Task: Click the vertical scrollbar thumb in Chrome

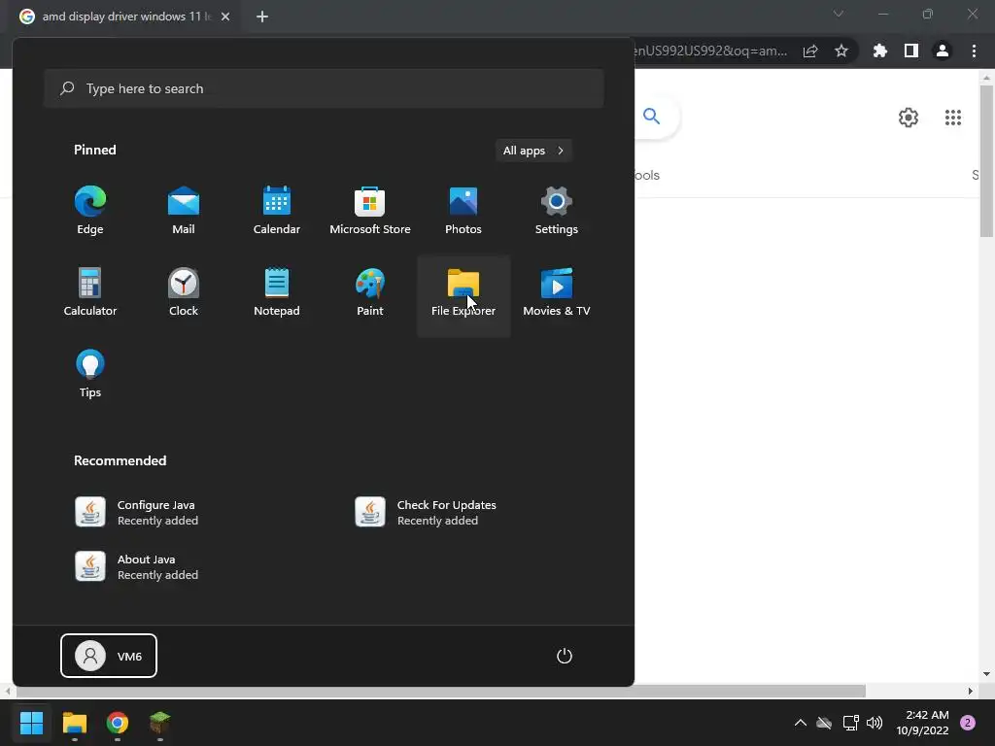Action: (987, 161)
